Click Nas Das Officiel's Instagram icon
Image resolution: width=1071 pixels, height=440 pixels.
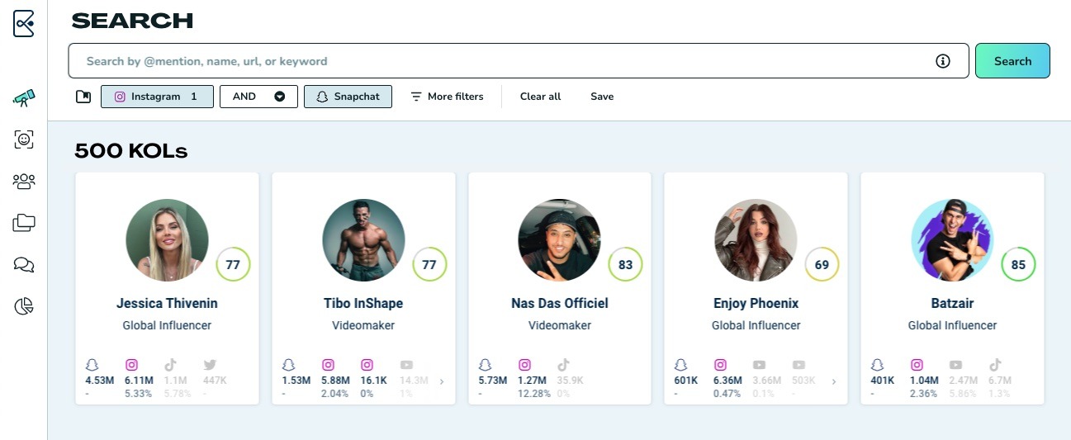524,364
